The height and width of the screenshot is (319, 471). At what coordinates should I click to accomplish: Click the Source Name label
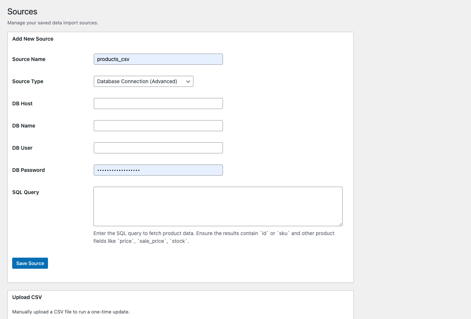[29, 59]
